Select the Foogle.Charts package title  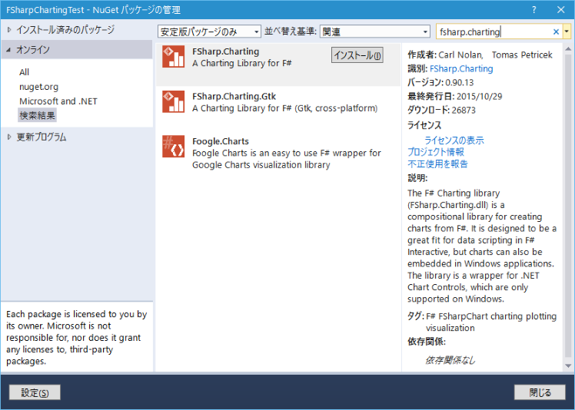pos(221,141)
